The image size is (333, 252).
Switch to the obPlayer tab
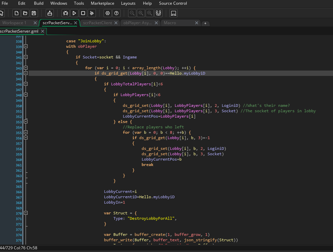click(138, 23)
